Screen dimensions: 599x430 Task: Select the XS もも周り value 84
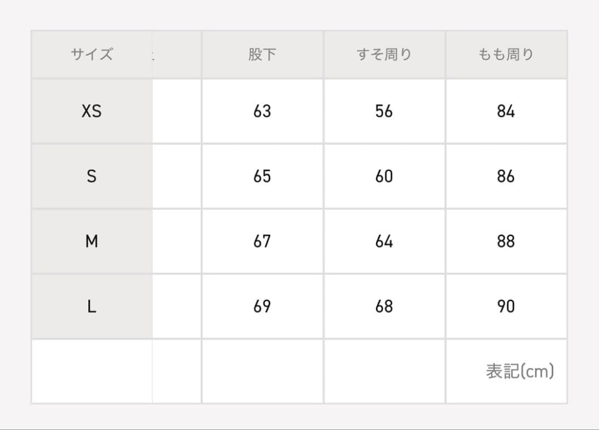coord(506,111)
